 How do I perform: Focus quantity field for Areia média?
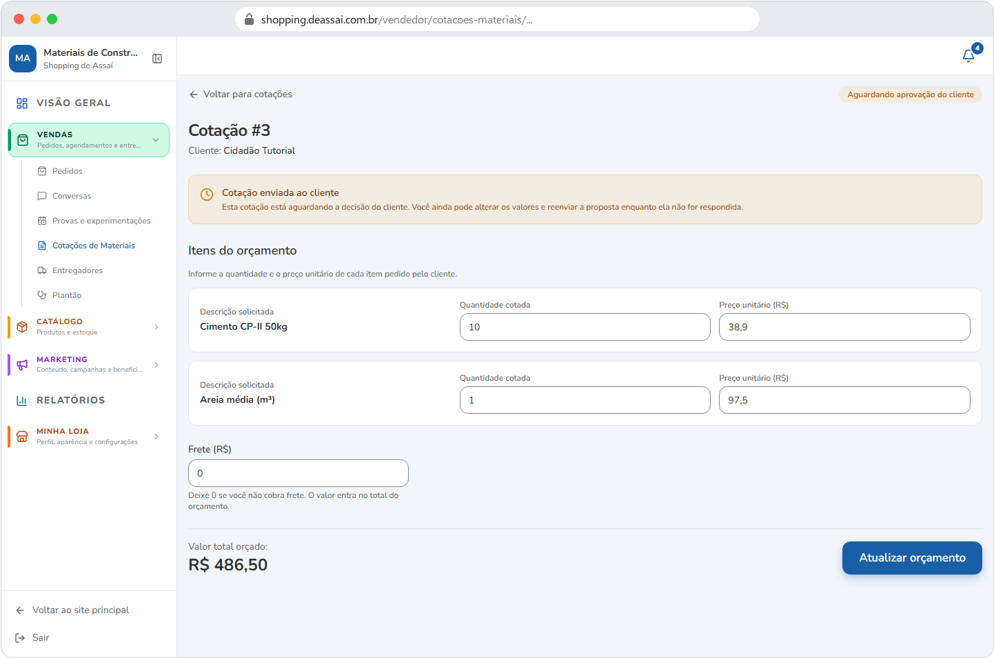585,400
